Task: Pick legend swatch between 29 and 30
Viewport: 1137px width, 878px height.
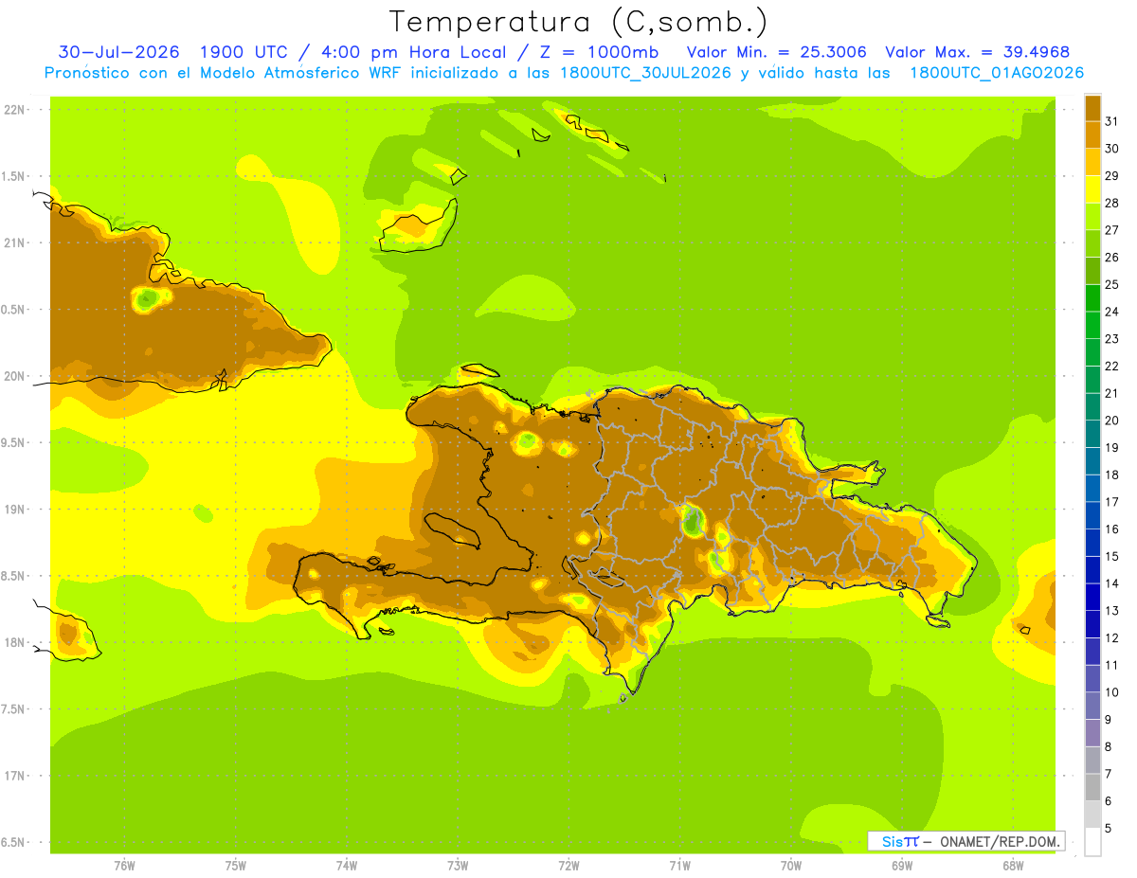Action: 1092,162
